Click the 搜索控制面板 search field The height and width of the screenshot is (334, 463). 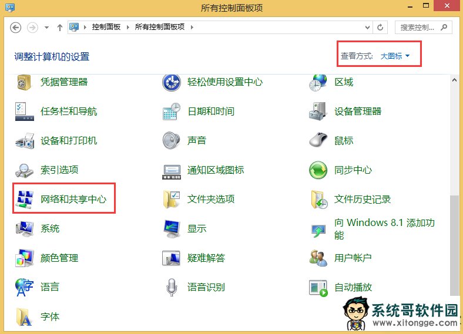pyautogui.click(x=417, y=27)
